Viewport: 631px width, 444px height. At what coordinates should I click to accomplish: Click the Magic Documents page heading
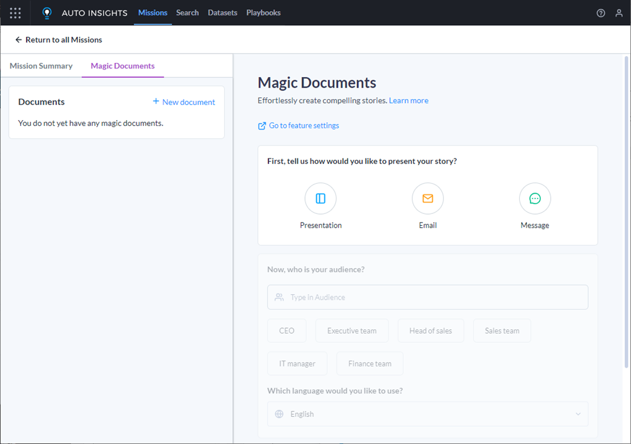(317, 83)
